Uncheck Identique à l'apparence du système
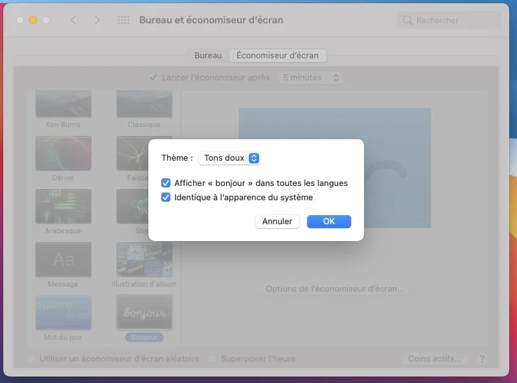This screenshot has width=517, height=383. [x=166, y=197]
